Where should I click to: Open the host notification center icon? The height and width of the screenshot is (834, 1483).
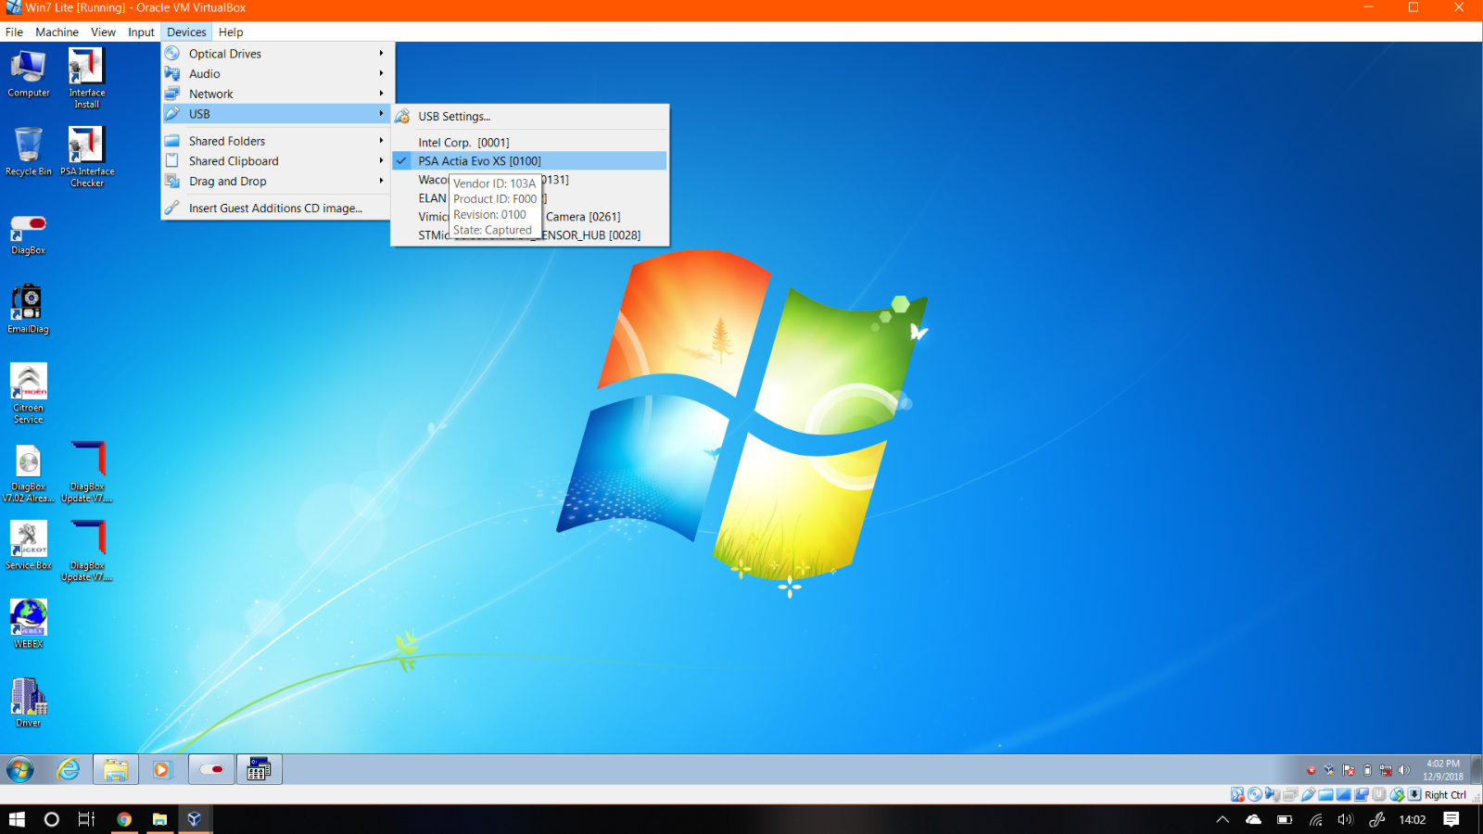pos(1451,819)
